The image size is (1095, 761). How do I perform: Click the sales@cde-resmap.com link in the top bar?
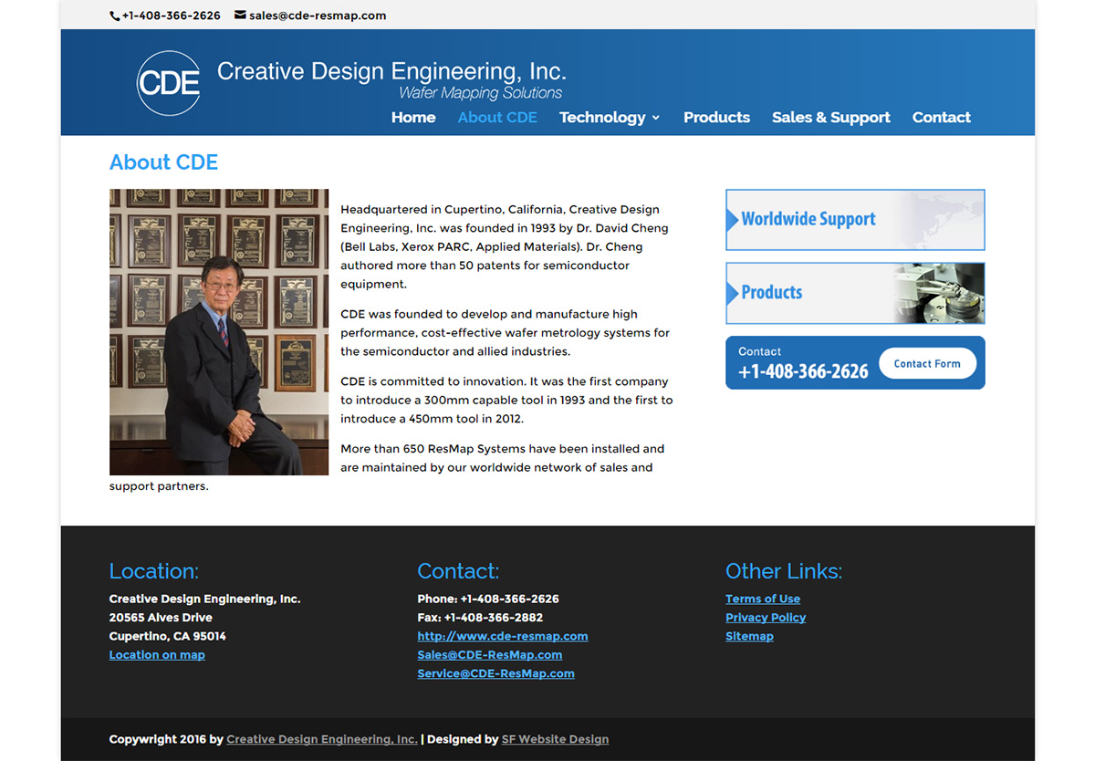pos(317,15)
